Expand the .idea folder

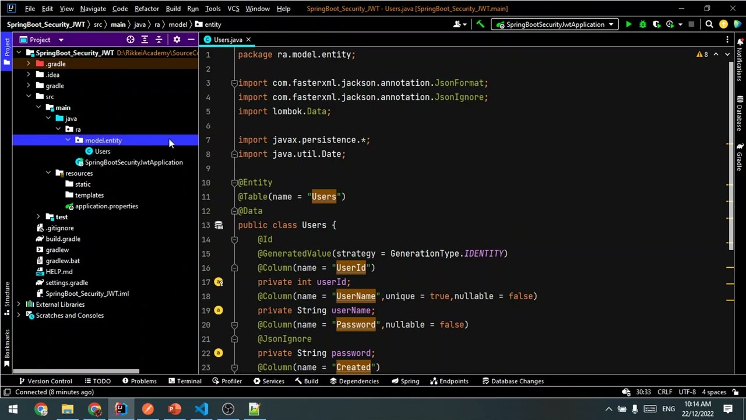pos(29,75)
